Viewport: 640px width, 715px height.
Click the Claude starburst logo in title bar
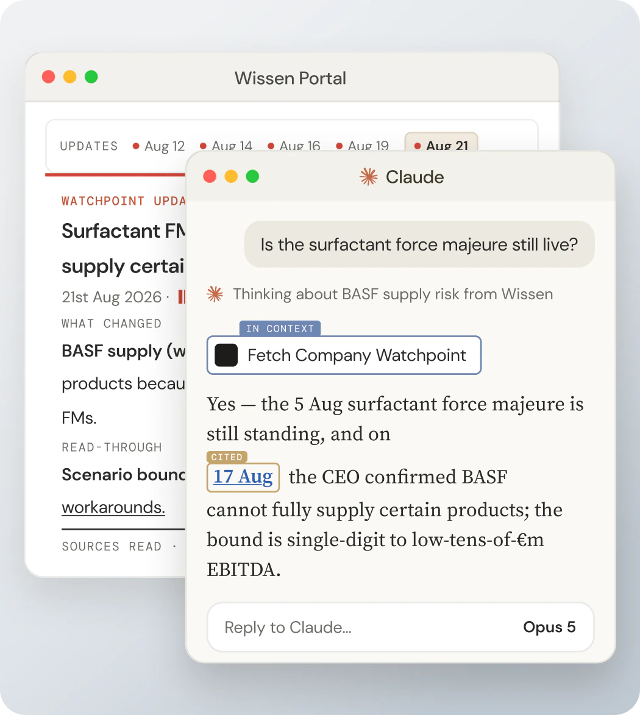[x=368, y=177]
